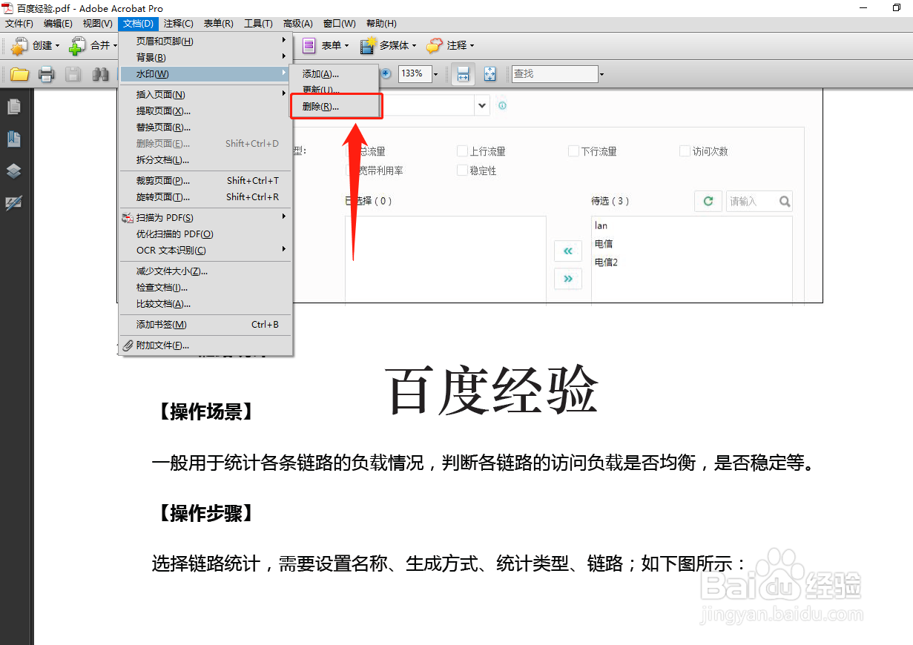
Task: Select 添加书签(M) entry
Action: pos(205,324)
